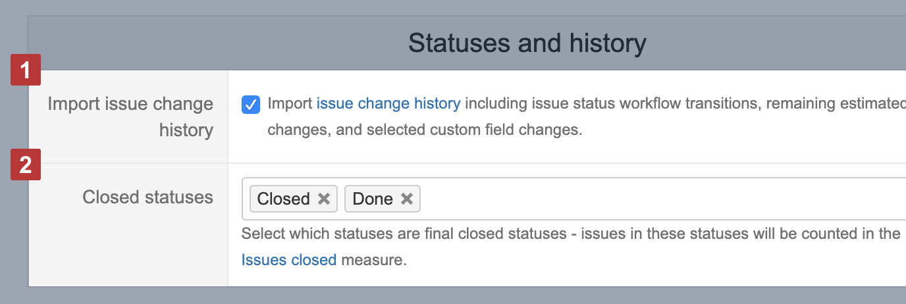Click the Closed statuses row label
This screenshot has width=906, height=304.
pos(147,197)
